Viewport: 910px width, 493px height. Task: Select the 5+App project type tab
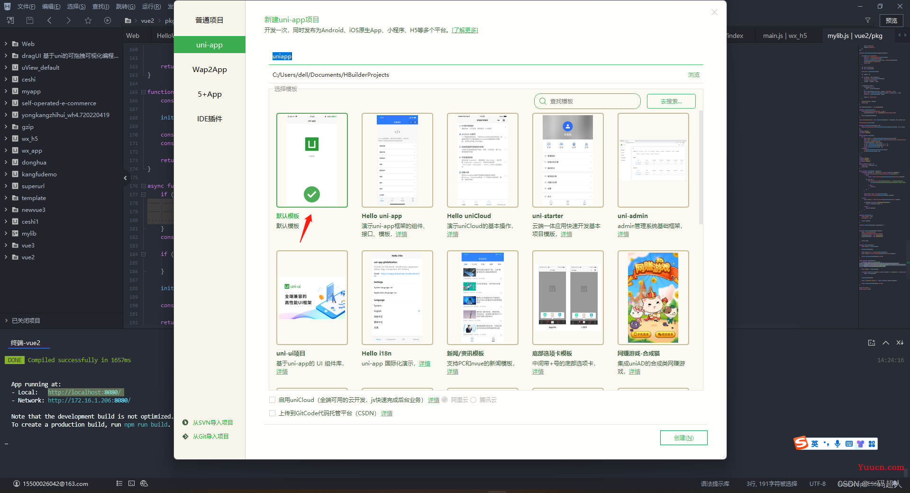click(209, 94)
